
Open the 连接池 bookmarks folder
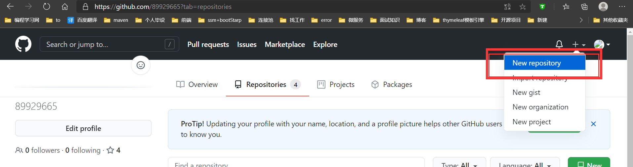point(261,20)
